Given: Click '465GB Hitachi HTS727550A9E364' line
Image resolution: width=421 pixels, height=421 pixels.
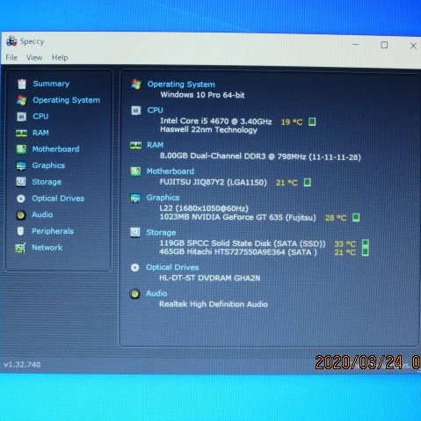Looking at the screenshot, I should [238, 252].
